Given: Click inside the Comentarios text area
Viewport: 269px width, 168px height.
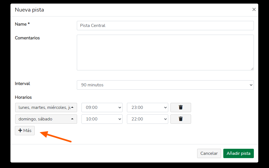Looking at the screenshot, I should click(165, 53).
